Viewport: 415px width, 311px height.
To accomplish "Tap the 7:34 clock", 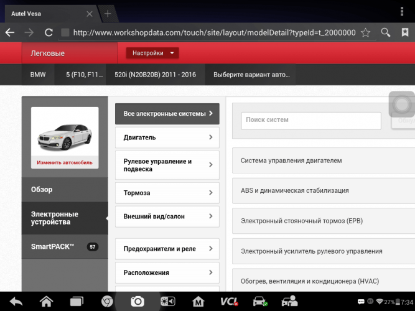I will pos(407,302).
